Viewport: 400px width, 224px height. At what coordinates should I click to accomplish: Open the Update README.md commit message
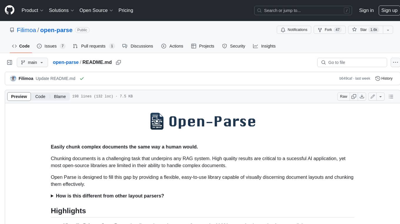click(55, 78)
